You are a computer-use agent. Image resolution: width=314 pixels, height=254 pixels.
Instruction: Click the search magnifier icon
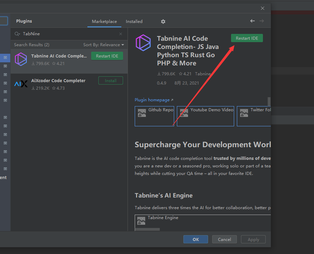click(17, 34)
